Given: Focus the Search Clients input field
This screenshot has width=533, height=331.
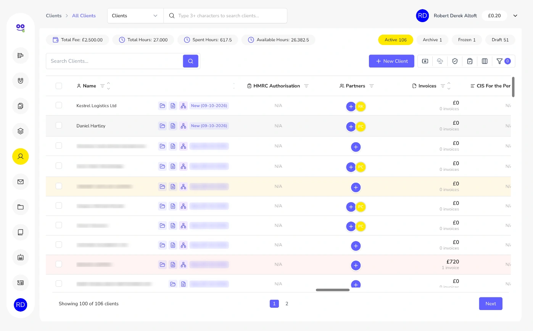Looking at the screenshot, I should tap(114, 61).
